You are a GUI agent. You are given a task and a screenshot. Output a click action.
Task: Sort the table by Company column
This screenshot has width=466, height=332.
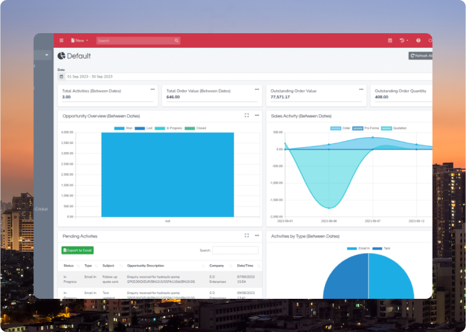click(221, 266)
